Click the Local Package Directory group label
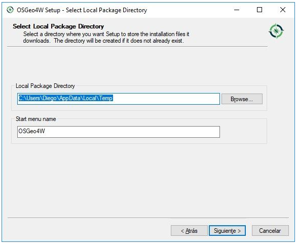The image size is (296, 244). point(45,86)
